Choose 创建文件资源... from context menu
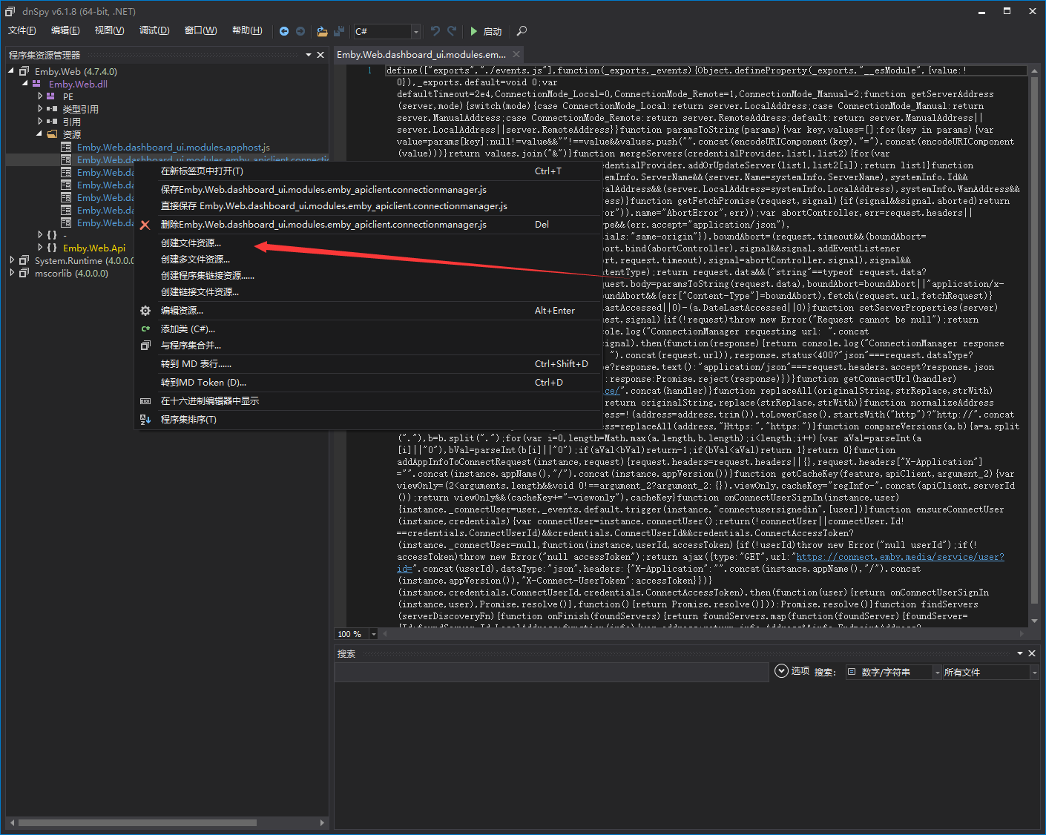1046x835 pixels. [368, 243]
